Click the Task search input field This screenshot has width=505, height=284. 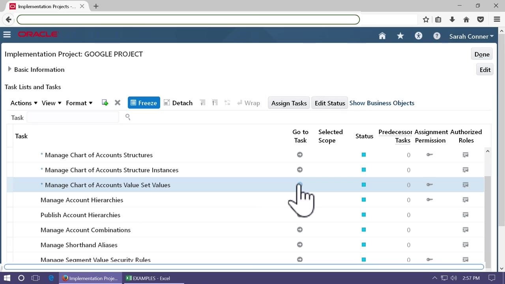[73, 117]
